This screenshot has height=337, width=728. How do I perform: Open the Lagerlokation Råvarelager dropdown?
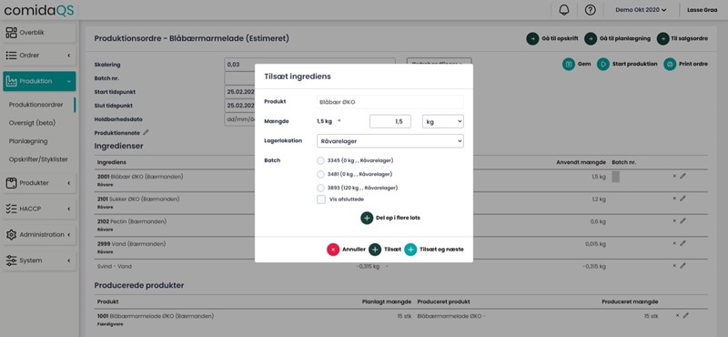pyautogui.click(x=390, y=141)
